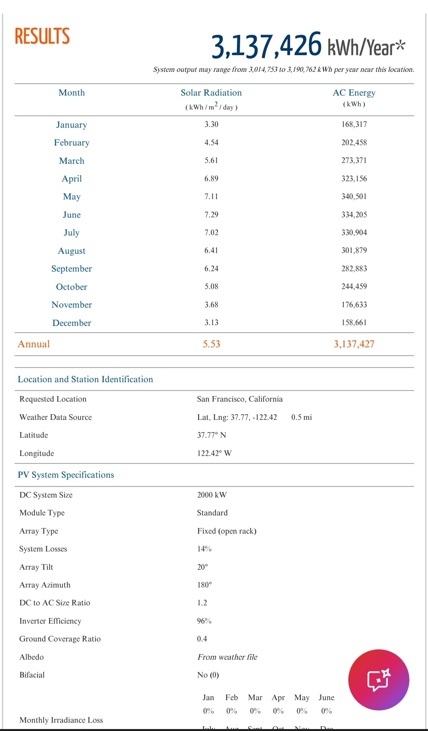Click the AC Energy column header

click(x=354, y=93)
